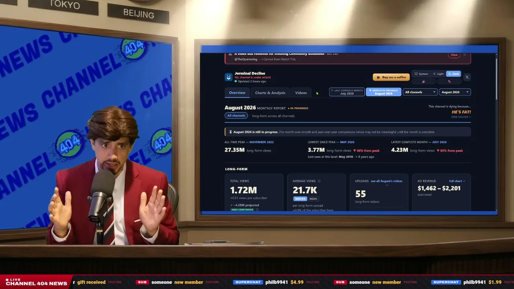Switch to the Charts & Analysis tab

click(x=270, y=93)
